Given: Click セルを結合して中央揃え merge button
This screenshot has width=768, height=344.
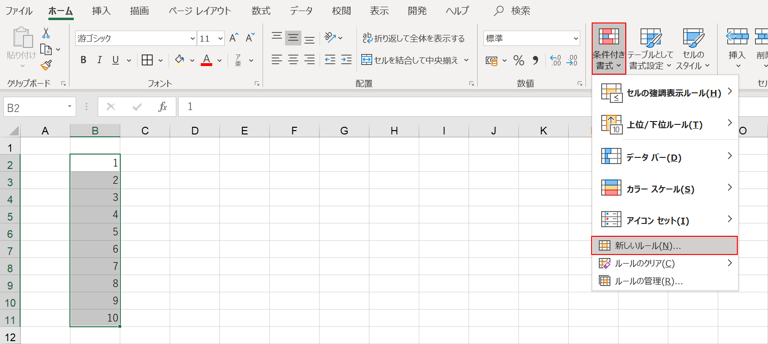Looking at the screenshot, I should (x=410, y=60).
